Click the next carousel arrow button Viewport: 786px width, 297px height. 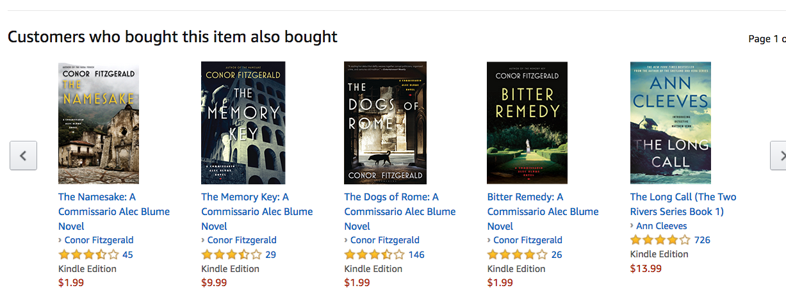(779, 156)
